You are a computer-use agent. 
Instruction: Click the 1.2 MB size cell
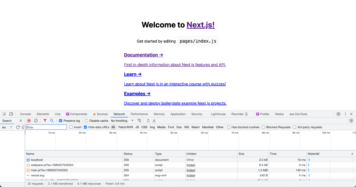tap(253, 170)
